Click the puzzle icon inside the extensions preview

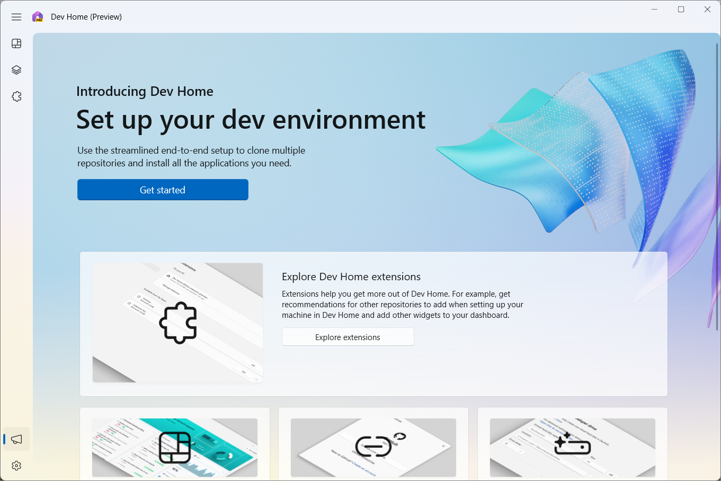[x=179, y=323]
